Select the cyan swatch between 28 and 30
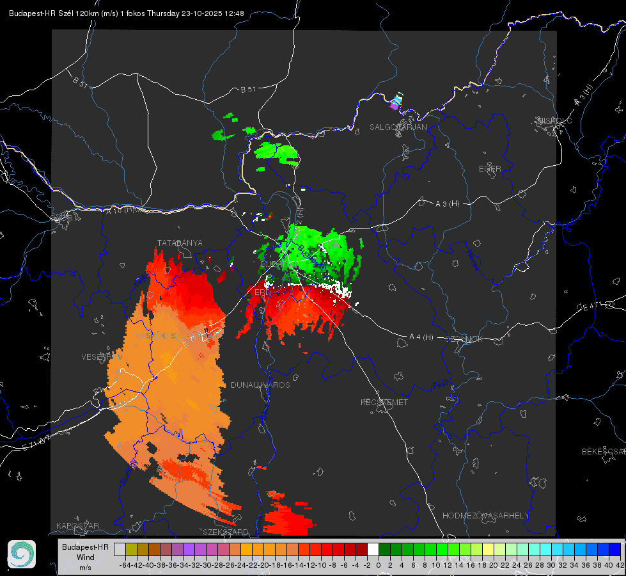This screenshot has width=626, height=576. (x=546, y=549)
